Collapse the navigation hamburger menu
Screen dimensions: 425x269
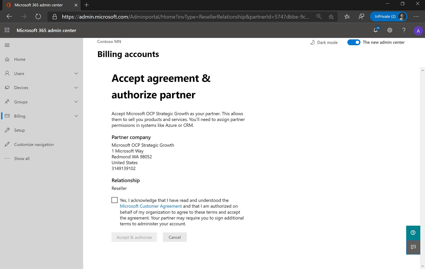pos(7,45)
